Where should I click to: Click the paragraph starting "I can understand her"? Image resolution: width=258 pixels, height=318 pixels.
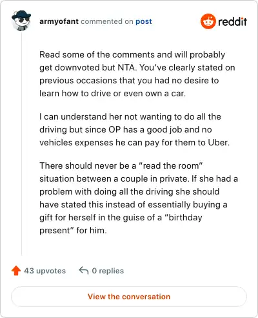[135, 130]
